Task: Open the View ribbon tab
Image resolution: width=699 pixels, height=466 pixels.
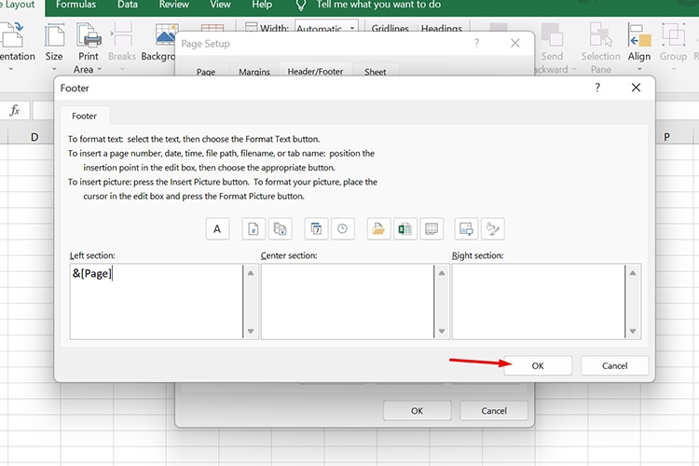Action: click(220, 5)
